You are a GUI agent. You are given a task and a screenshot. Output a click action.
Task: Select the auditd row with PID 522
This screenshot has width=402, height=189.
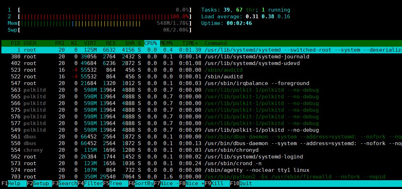(x=202, y=76)
